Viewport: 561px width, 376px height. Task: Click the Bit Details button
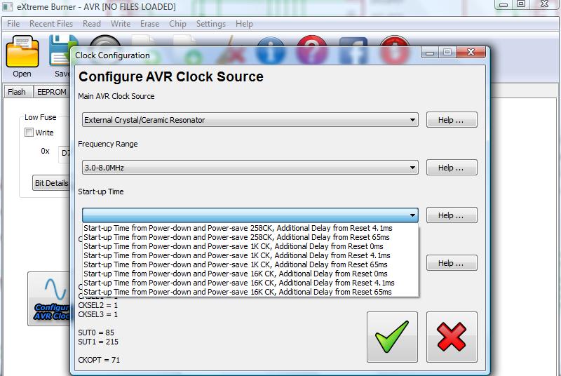tap(51, 183)
